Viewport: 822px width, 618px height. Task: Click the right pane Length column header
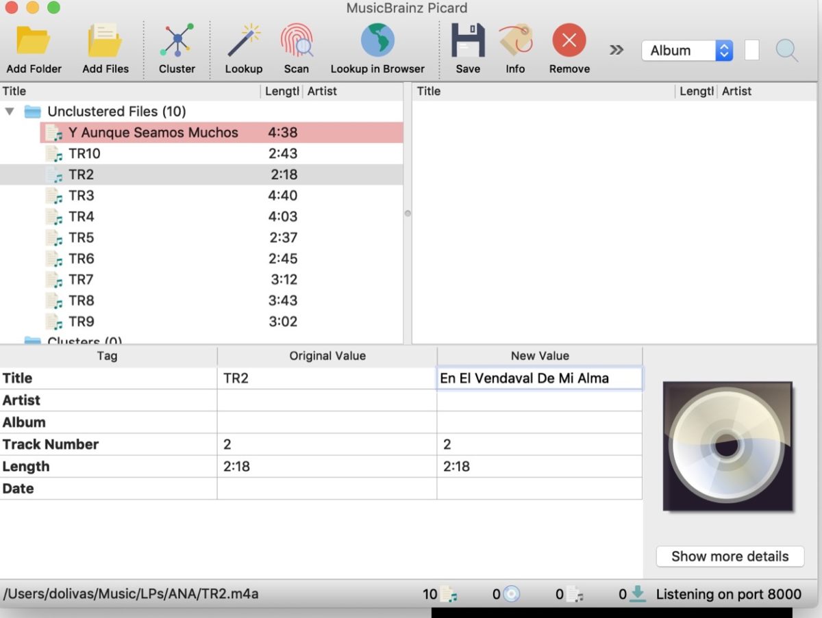(x=696, y=91)
